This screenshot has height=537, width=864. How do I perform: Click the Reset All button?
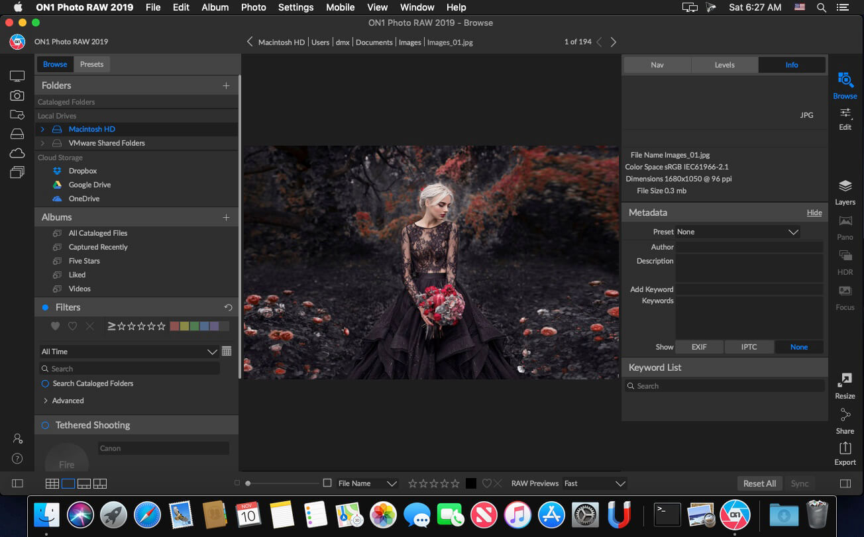click(x=759, y=483)
